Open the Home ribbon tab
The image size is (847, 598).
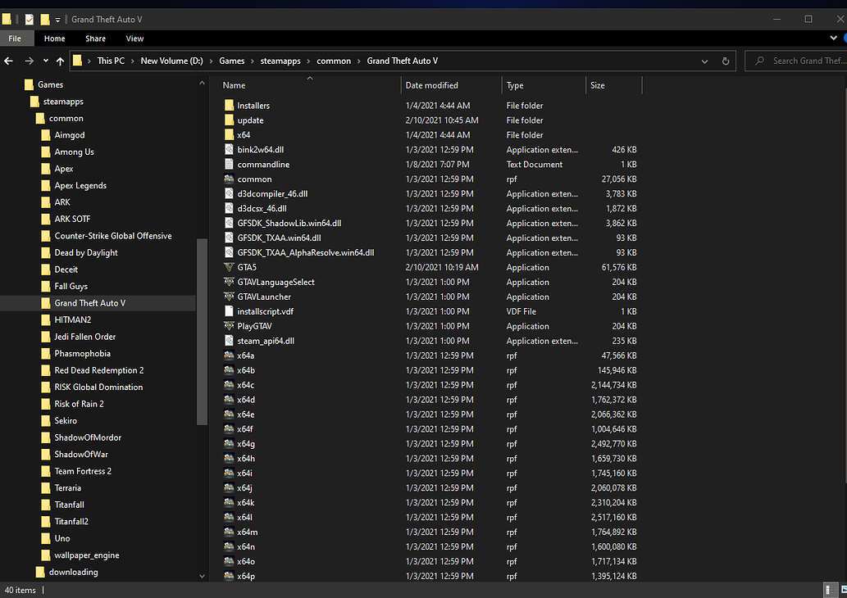[55, 39]
